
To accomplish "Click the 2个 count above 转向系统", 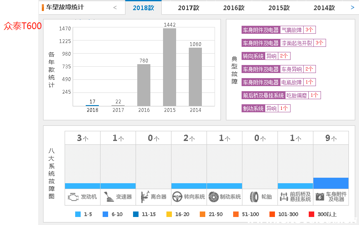I will click(189, 138).
